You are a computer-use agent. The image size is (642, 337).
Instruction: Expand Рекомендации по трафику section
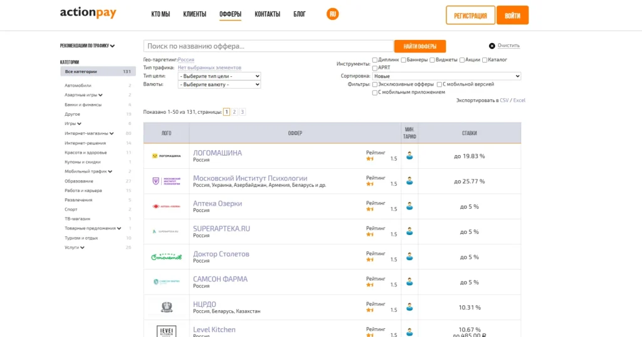coord(87,46)
